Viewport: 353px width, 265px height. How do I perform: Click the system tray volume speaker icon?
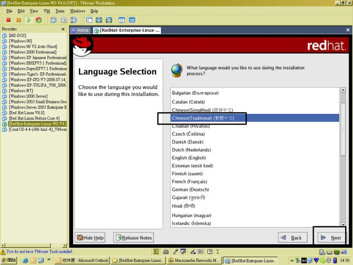344,252
